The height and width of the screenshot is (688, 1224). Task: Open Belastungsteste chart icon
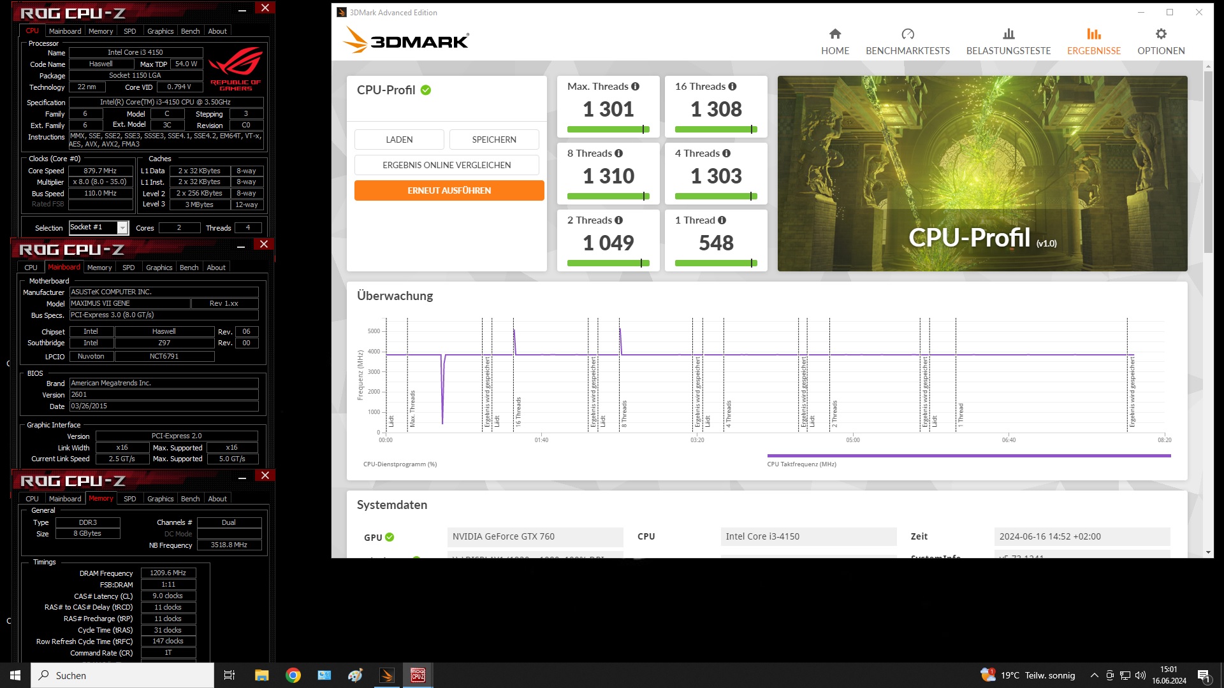click(x=1009, y=34)
